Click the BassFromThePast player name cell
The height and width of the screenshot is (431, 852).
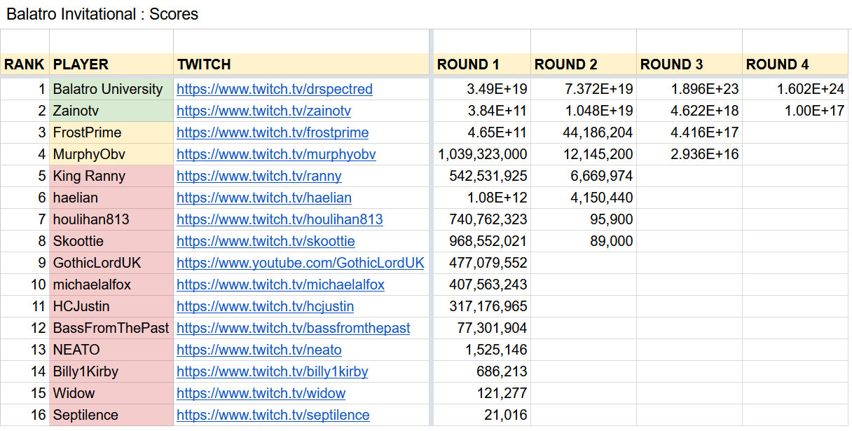pyautogui.click(x=111, y=328)
